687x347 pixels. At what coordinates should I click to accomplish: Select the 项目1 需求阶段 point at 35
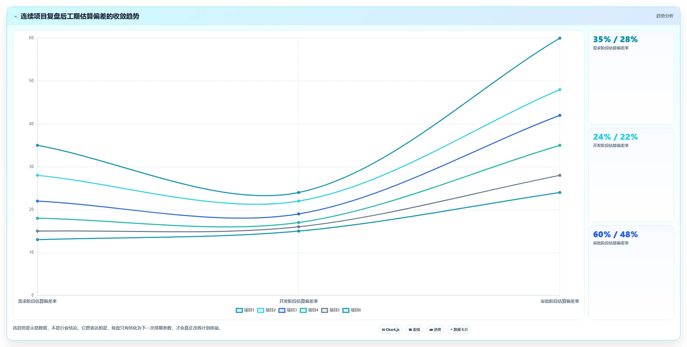[x=37, y=145]
